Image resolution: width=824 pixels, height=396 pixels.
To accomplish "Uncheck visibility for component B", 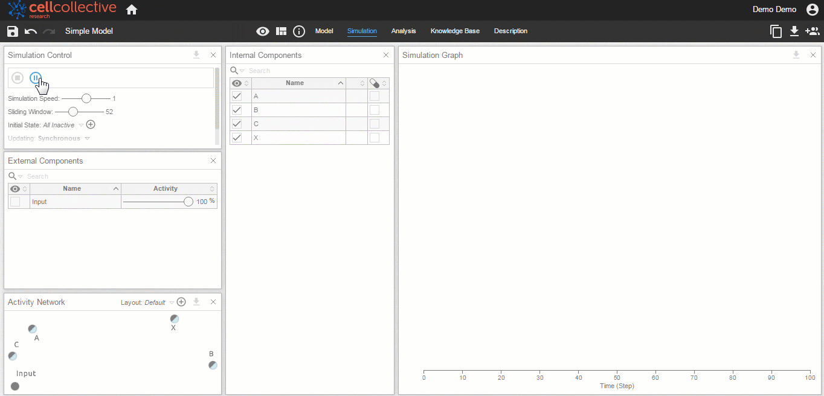I will tap(237, 110).
